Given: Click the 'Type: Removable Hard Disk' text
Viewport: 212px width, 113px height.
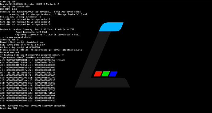Looking at the screenshot, I should coord(31,32).
